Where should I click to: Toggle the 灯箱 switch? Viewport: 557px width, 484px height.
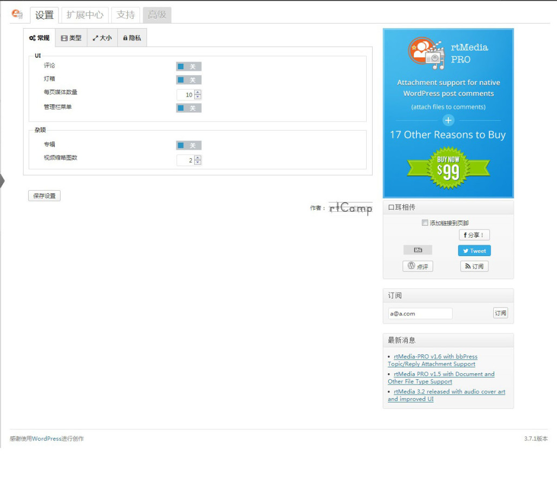[189, 80]
